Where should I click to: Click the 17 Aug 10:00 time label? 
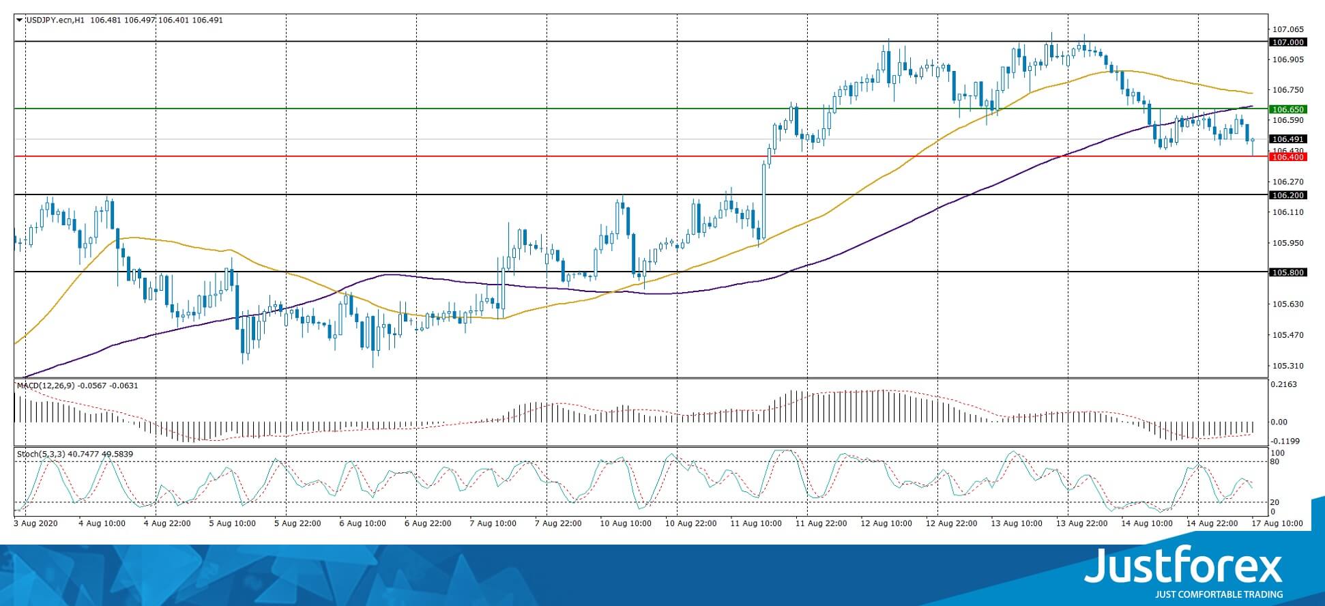pyautogui.click(x=1277, y=523)
